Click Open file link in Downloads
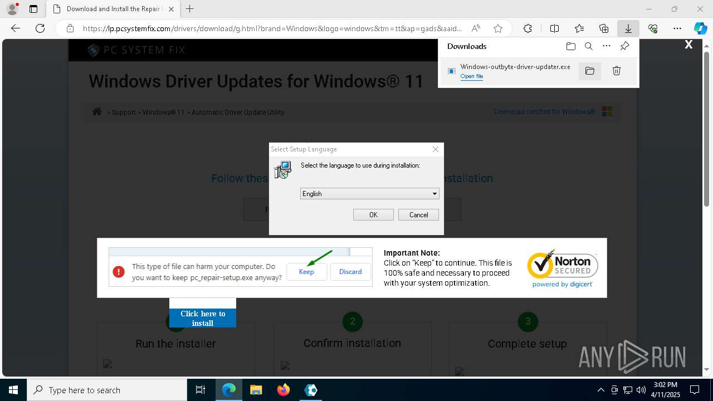Viewport: 713px width, 401px height. pos(472,76)
